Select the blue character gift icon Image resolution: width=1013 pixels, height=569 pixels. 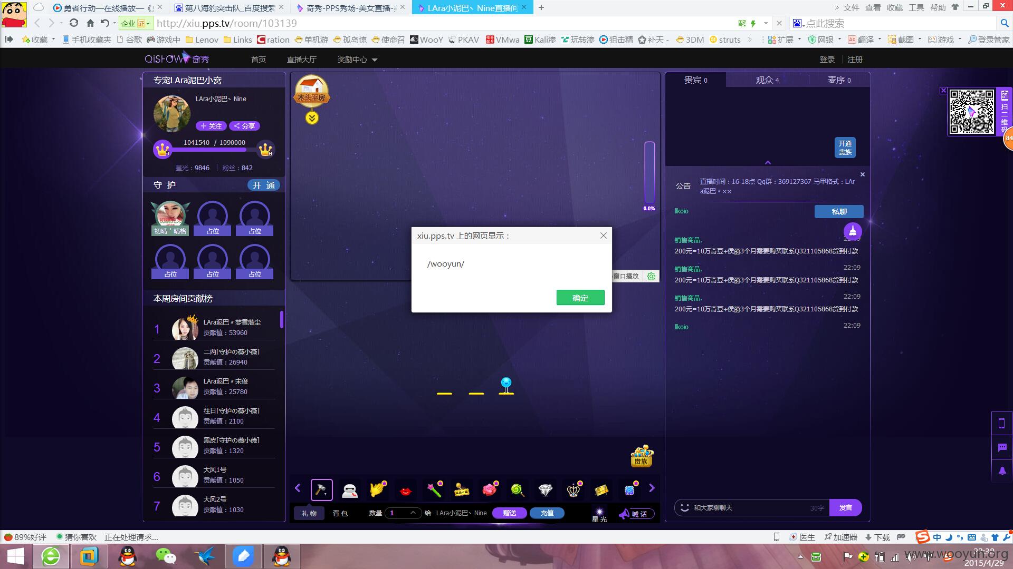tap(630, 489)
